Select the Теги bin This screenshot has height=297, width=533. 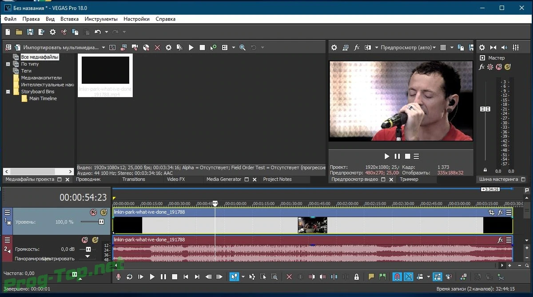[26, 71]
